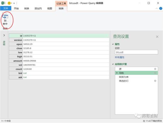Collapse the 属性 section
The image size is (163, 123).
[113, 44]
